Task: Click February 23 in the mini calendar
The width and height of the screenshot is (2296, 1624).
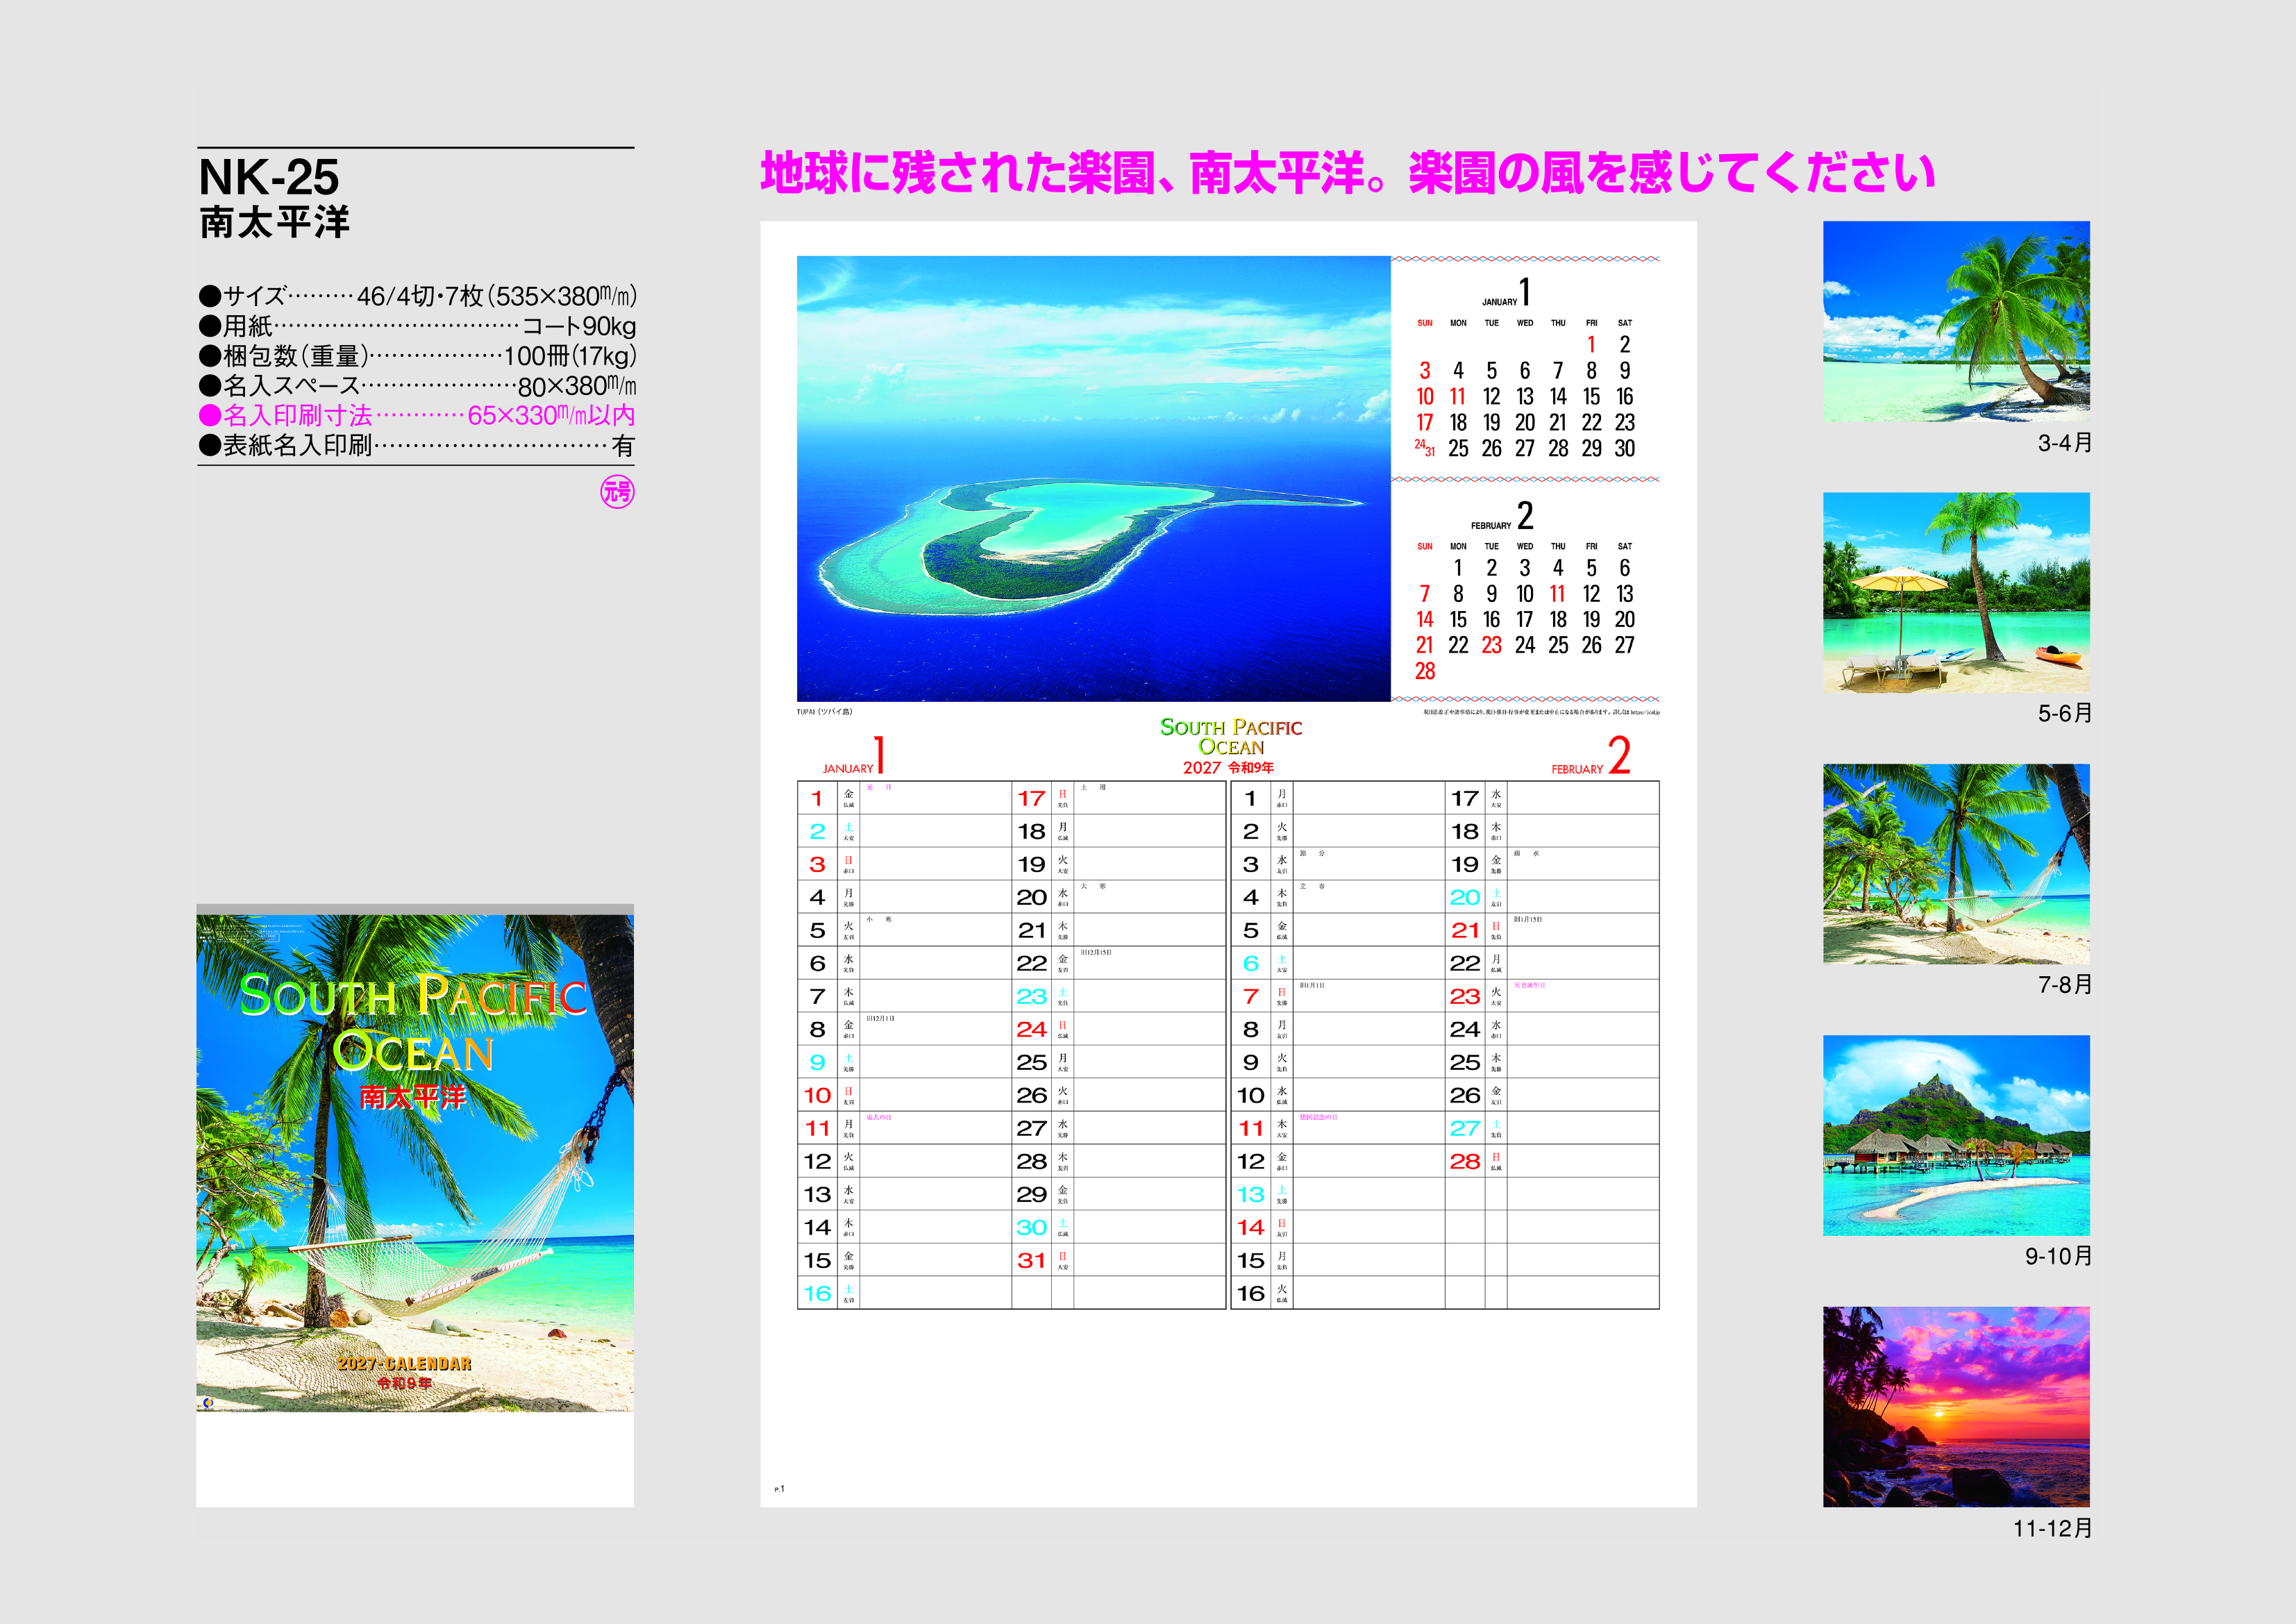Action: coord(1491,645)
